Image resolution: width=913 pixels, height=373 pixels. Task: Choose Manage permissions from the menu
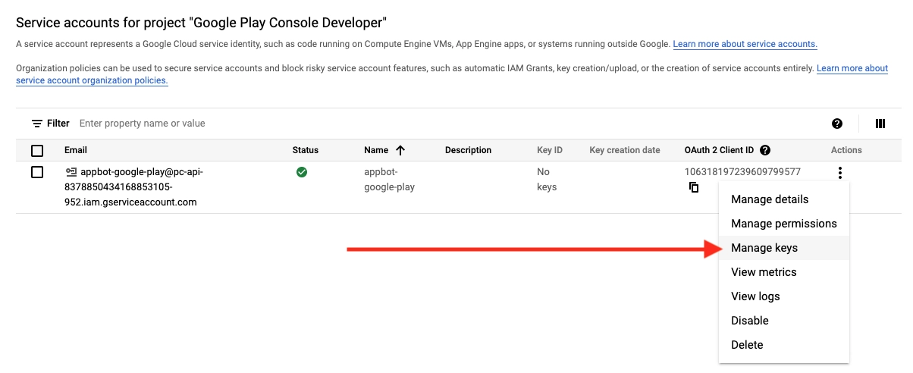pyautogui.click(x=784, y=224)
